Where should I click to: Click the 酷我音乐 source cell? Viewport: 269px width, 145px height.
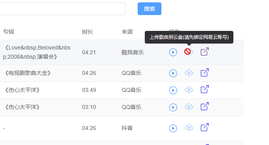pyautogui.click(x=133, y=52)
